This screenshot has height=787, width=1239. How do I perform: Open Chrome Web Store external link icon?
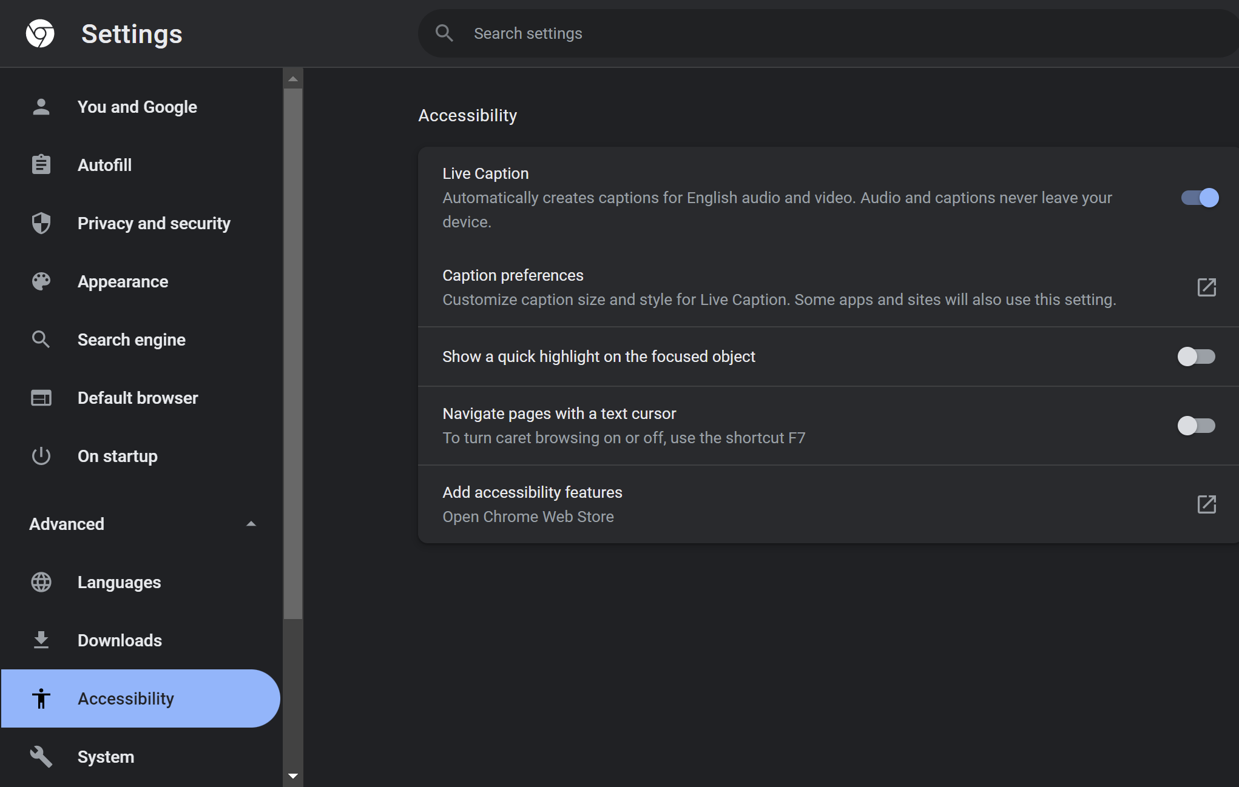click(x=1207, y=504)
